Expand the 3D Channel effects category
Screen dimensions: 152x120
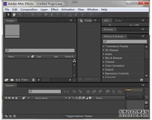(103, 50)
